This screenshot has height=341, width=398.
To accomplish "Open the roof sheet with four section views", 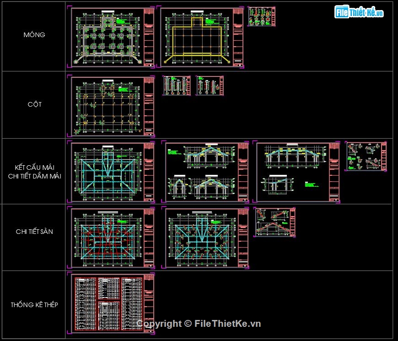I will (207, 172).
